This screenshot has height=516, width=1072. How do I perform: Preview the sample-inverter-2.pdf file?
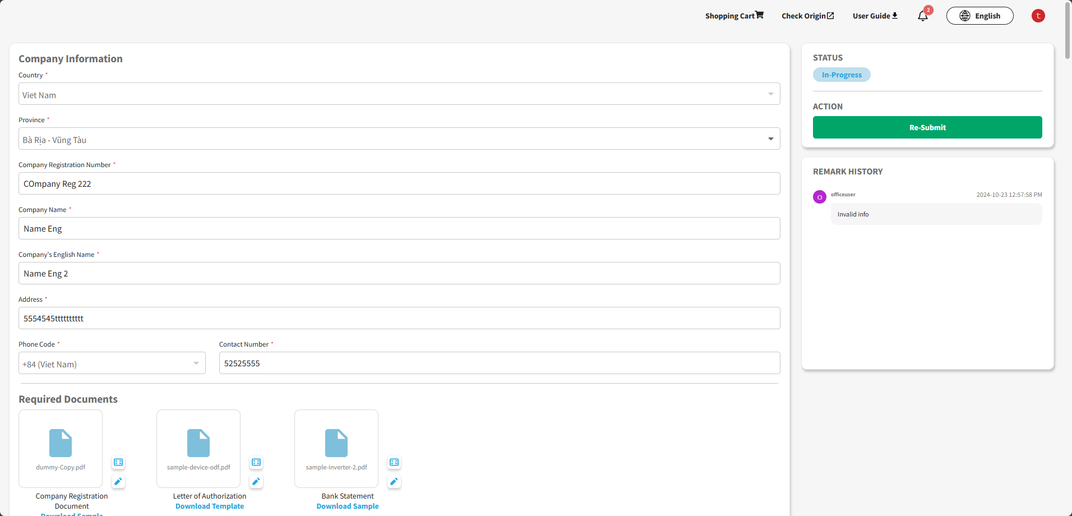click(394, 462)
